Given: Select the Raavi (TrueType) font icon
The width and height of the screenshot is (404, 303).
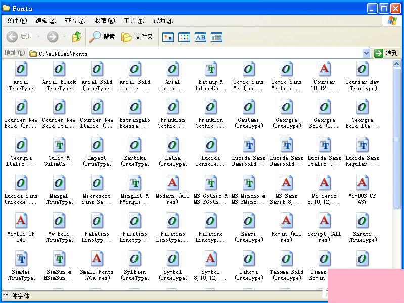Looking at the screenshot, I should point(249,221).
